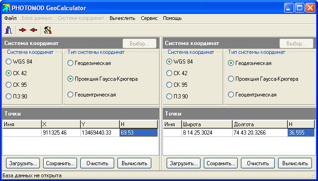Choose Геоцентрическая type in the left panel

91,95
